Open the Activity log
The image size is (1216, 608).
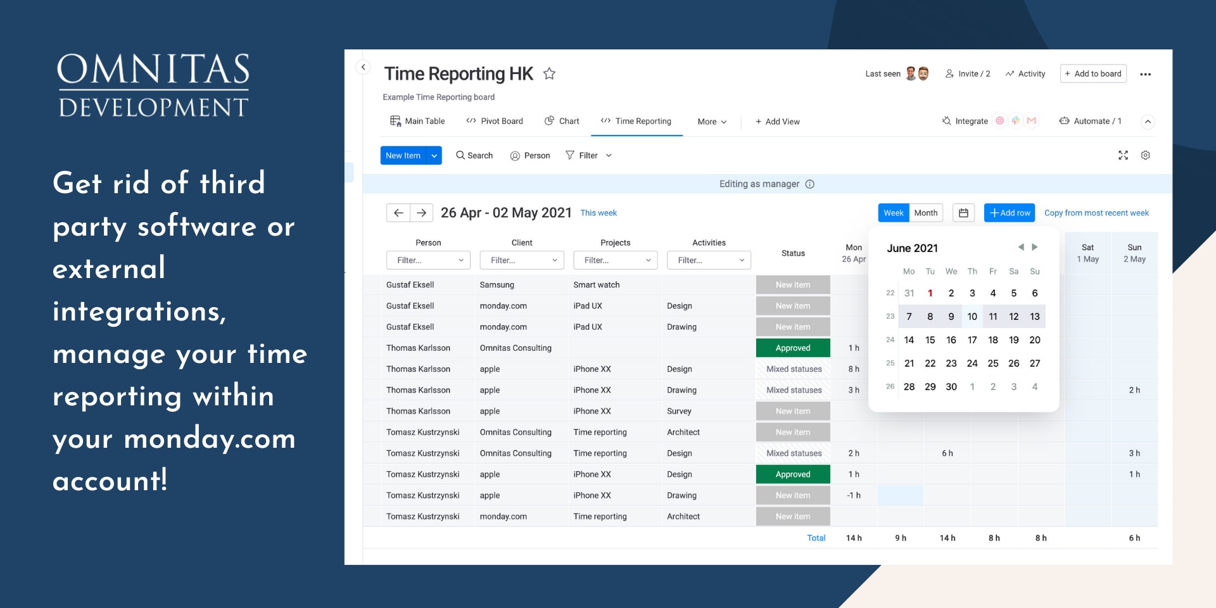pos(1025,73)
